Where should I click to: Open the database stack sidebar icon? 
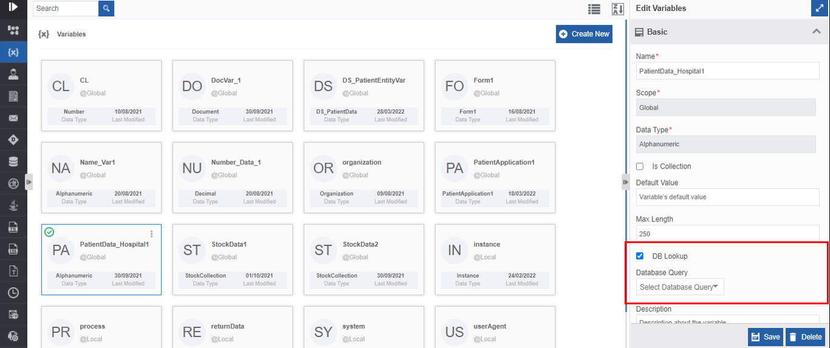(13, 162)
